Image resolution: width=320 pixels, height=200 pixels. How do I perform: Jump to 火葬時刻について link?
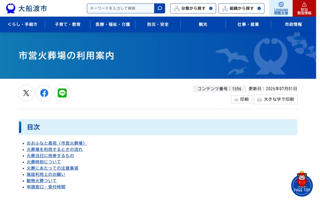44,162
